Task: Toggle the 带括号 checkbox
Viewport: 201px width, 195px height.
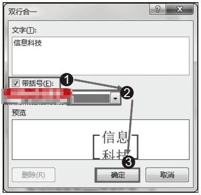Action: pos(15,83)
